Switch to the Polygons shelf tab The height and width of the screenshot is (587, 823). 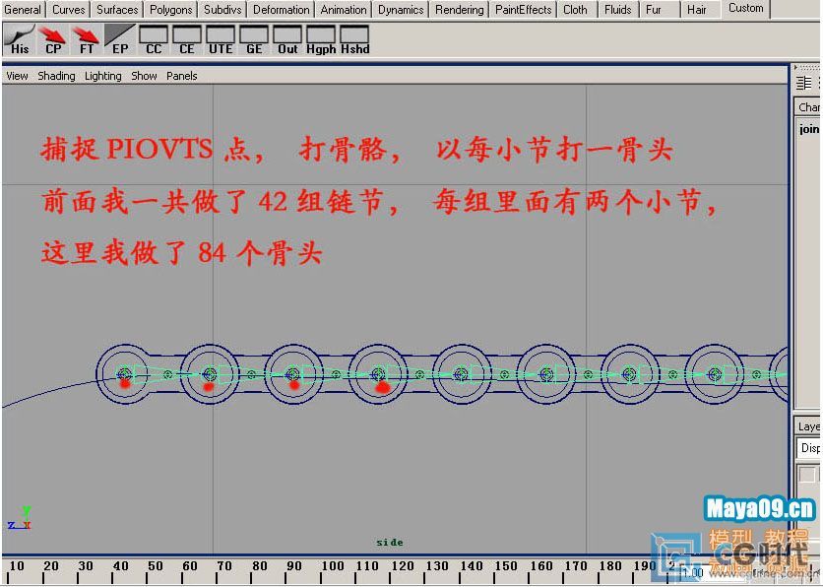tap(170, 10)
